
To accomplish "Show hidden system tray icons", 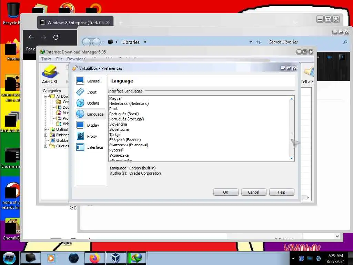I will tap(293, 258).
